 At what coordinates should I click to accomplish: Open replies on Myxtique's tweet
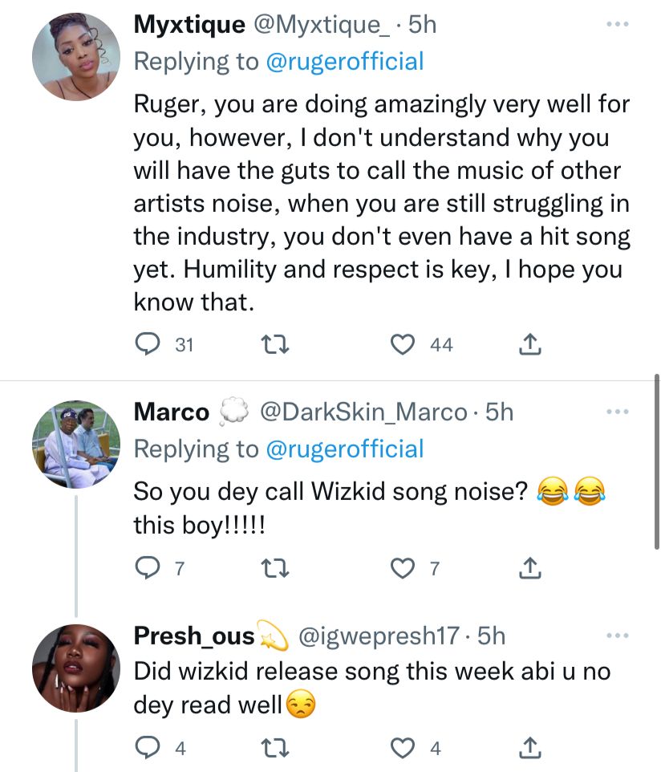coord(148,344)
